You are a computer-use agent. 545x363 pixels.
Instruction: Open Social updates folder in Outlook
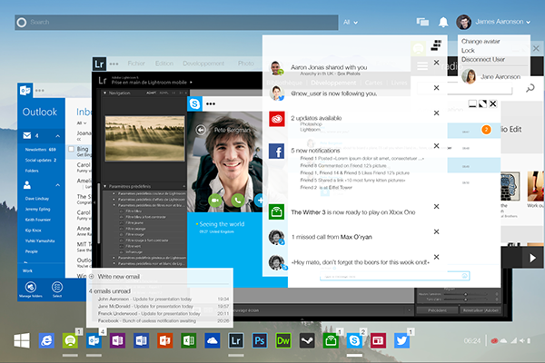tap(41, 160)
